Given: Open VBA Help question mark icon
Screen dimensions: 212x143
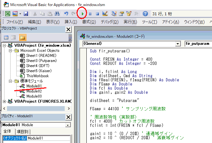Looking at the screenshot, I should [145, 14].
